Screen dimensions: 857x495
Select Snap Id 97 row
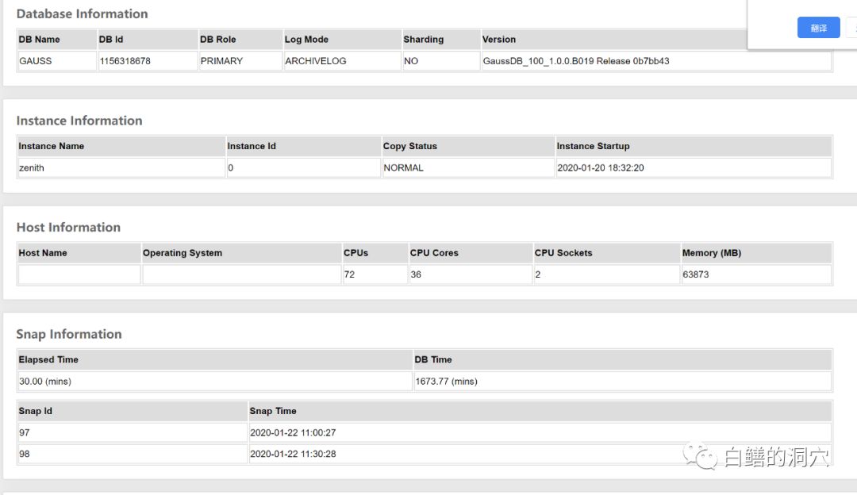tap(132, 433)
